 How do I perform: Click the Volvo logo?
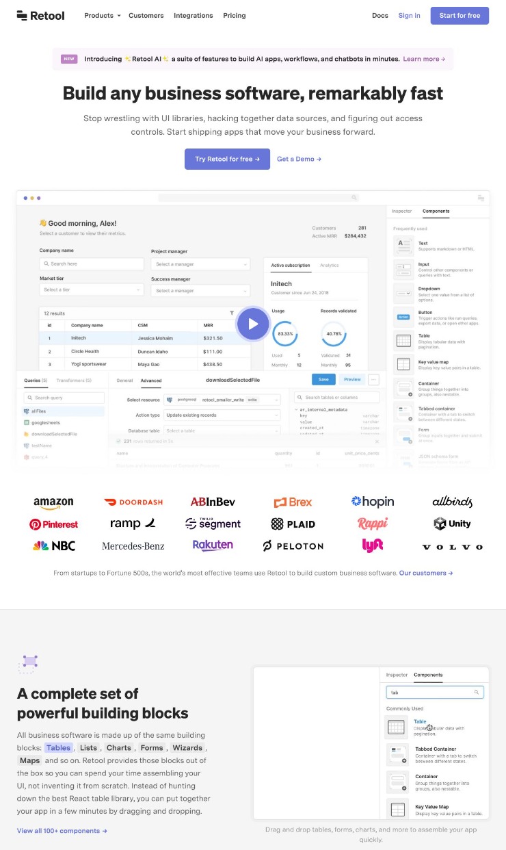pyautogui.click(x=453, y=547)
